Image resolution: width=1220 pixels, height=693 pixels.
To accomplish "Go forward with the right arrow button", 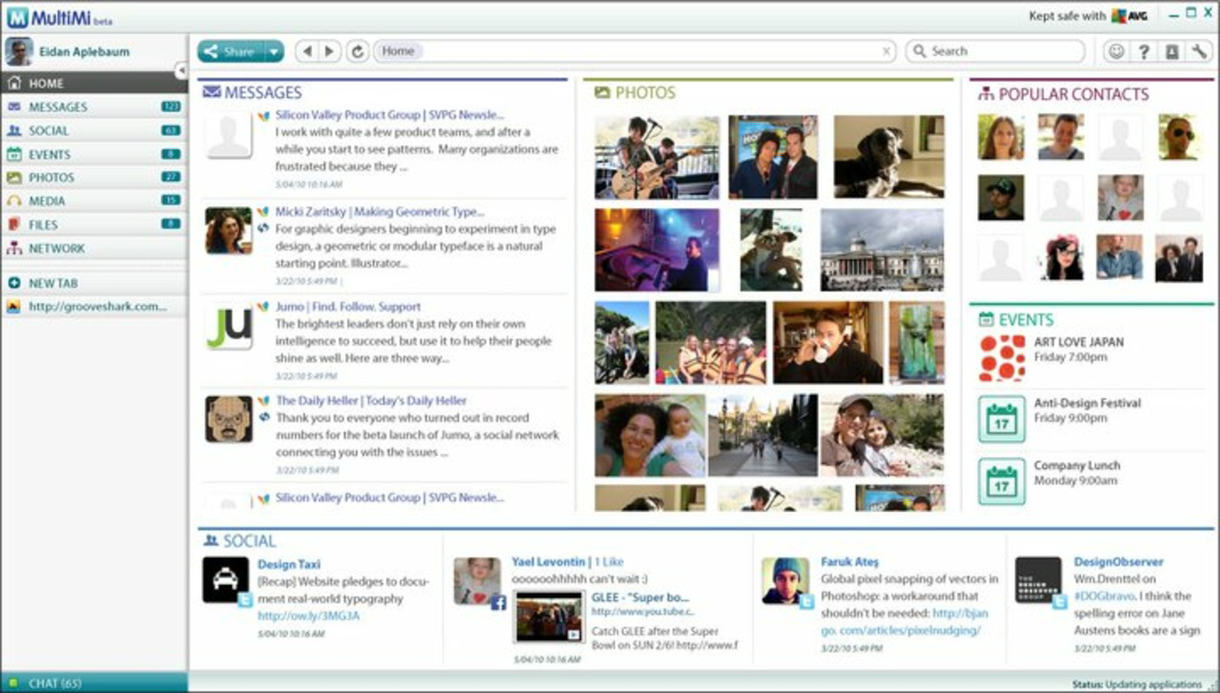I will coord(328,51).
